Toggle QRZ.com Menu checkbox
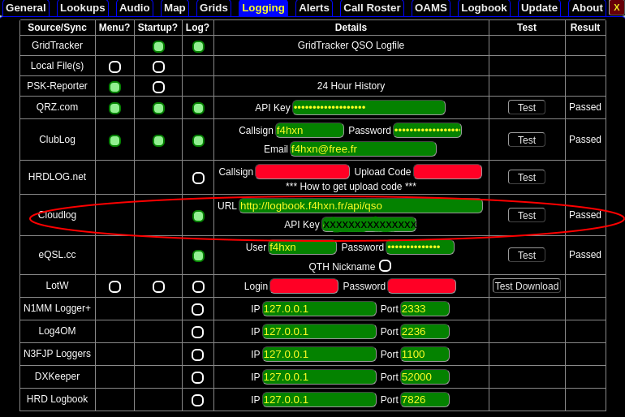This screenshot has height=417, width=625. (x=114, y=109)
